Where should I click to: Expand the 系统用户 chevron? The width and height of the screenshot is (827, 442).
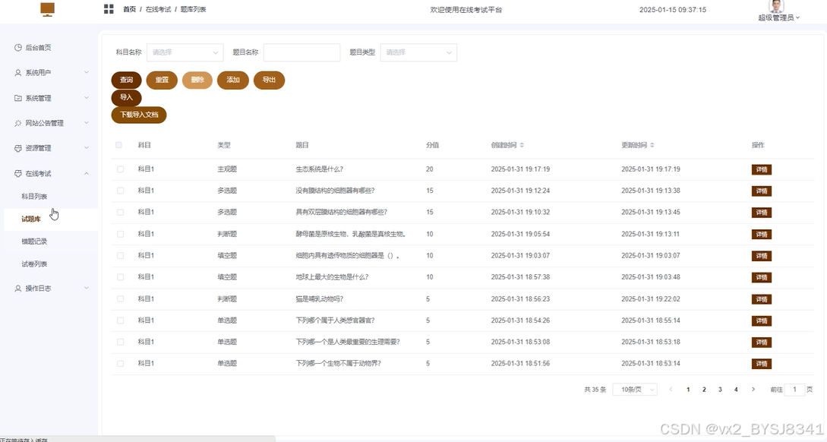[x=87, y=73]
